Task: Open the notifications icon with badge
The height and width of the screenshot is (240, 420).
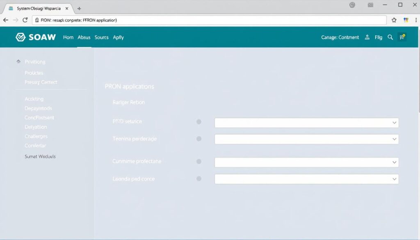Action: tap(402, 37)
